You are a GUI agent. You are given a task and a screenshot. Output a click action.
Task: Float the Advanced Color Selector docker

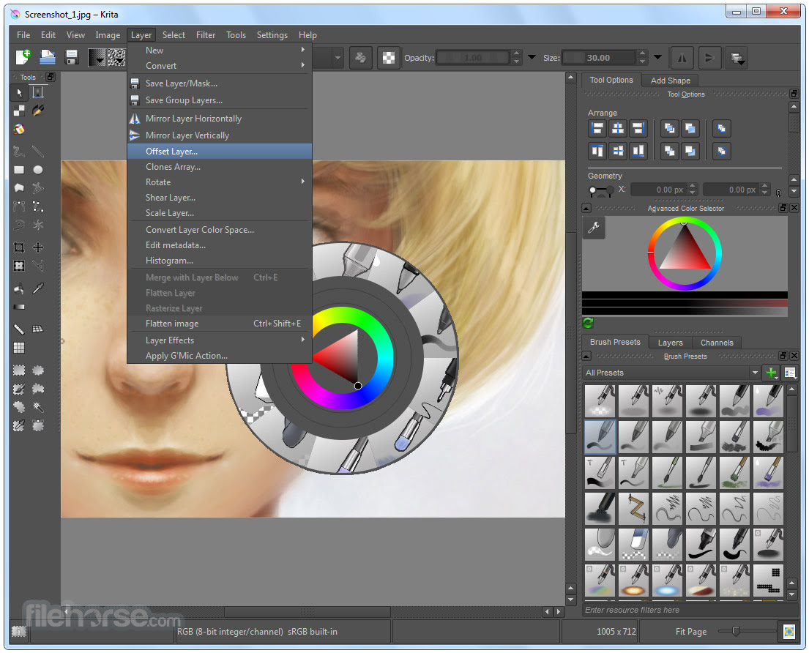[x=783, y=208]
